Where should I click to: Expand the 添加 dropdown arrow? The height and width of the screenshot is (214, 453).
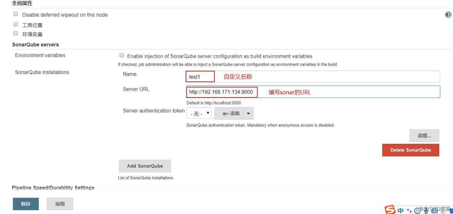click(x=248, y=113)
